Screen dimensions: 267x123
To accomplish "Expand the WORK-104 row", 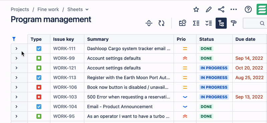I will (x=16, y=107).
